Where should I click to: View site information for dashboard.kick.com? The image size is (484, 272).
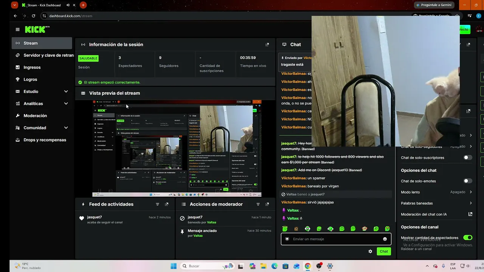click(x=44, y=16)
